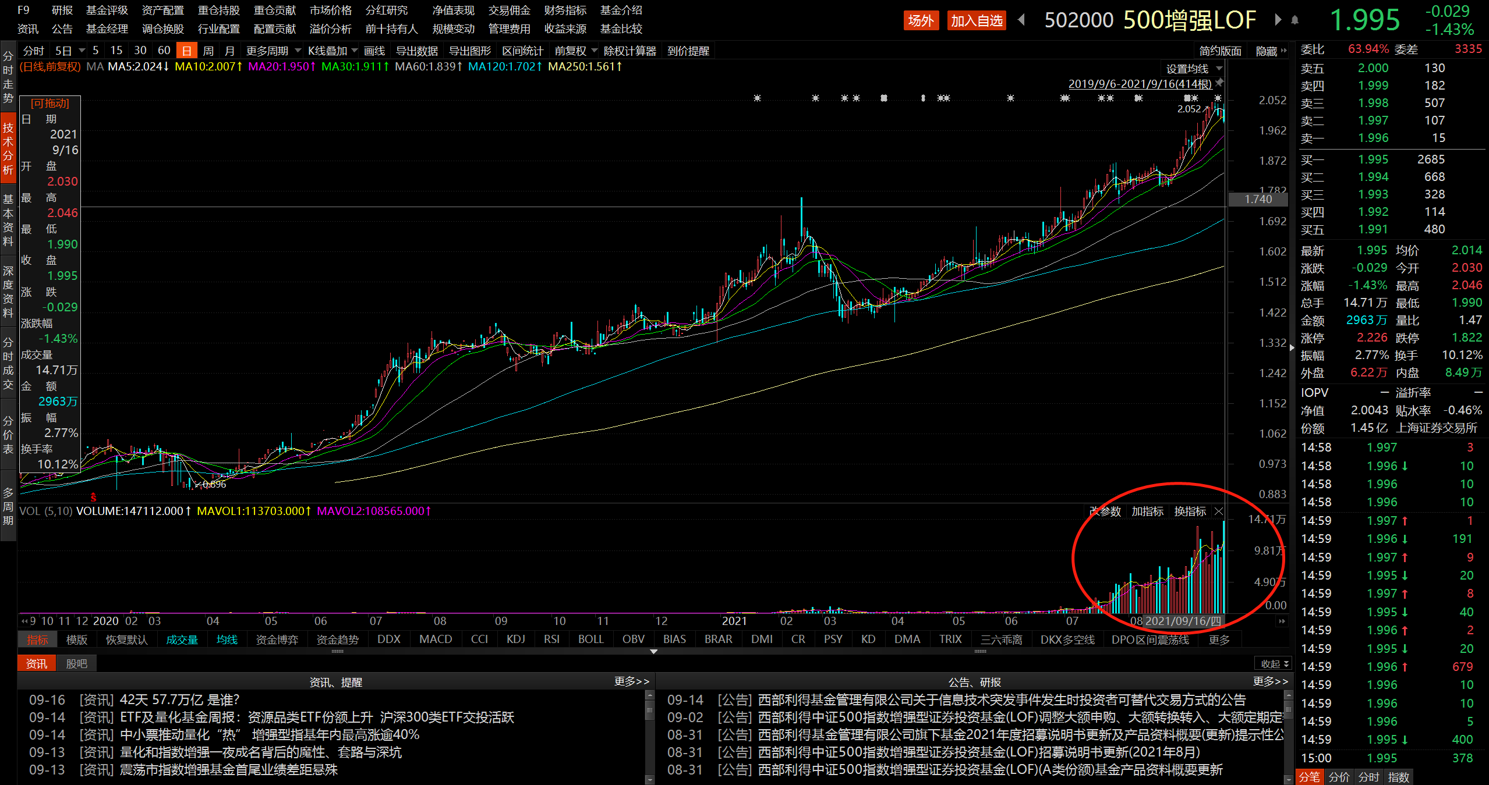The image size is (1489, 785).
Task: Click the red S marker below chart
Action: click(x=93, y=498)
